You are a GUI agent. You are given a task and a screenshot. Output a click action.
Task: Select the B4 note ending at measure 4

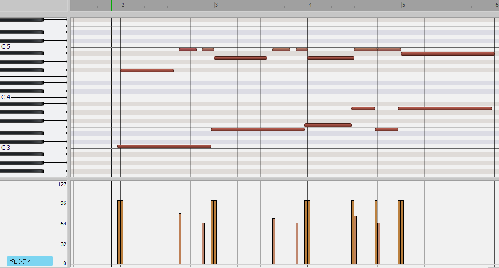click(302, 49)
